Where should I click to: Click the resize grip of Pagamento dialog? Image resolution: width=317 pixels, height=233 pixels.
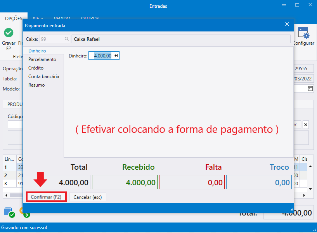point(291,210)
